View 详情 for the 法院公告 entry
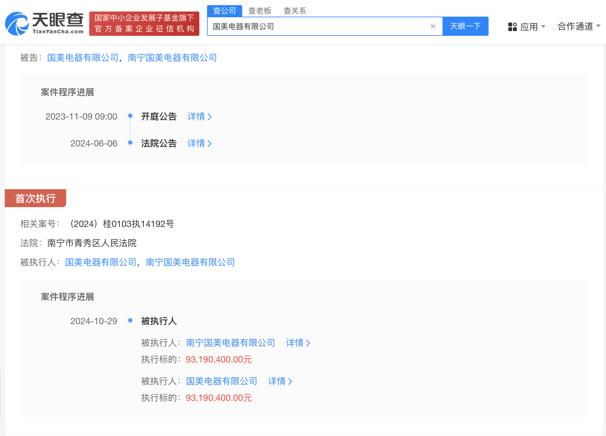The width and height of the screenshot is (606, 436). pos(199,143)
